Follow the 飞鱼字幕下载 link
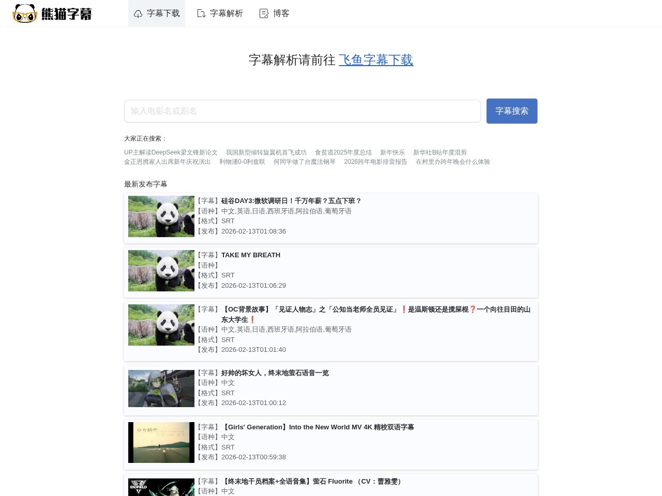The width and height of the screenshot is (662, 496). pos(375,60)
